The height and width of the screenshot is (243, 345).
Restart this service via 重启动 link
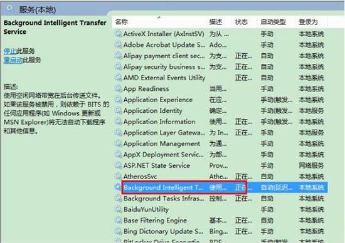[x=13, y=60]
